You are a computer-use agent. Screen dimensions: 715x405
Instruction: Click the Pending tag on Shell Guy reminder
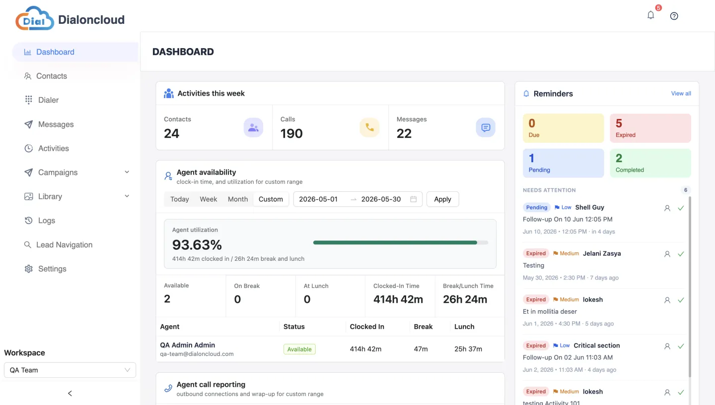[x=537, y=207]
